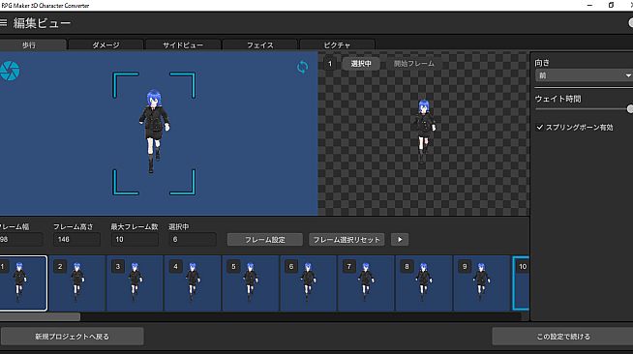Image resolution: width=633 pixels, height=354 pixels.
Task: Open the hamburger menu beside 編集ビュー
Action: point(3,22)
